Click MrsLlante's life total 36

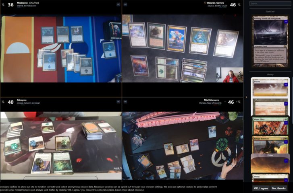10,5
